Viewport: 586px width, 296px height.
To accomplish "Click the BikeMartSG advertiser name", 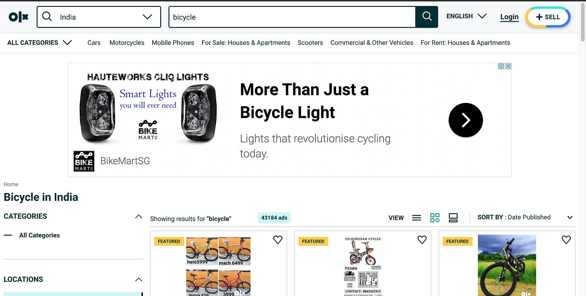I will (125, 161).
